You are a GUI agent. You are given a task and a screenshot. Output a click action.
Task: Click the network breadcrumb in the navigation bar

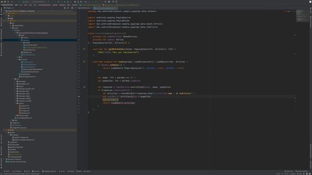tap(75, 5)
